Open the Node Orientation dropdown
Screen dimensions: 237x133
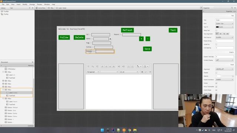[224, 80]
